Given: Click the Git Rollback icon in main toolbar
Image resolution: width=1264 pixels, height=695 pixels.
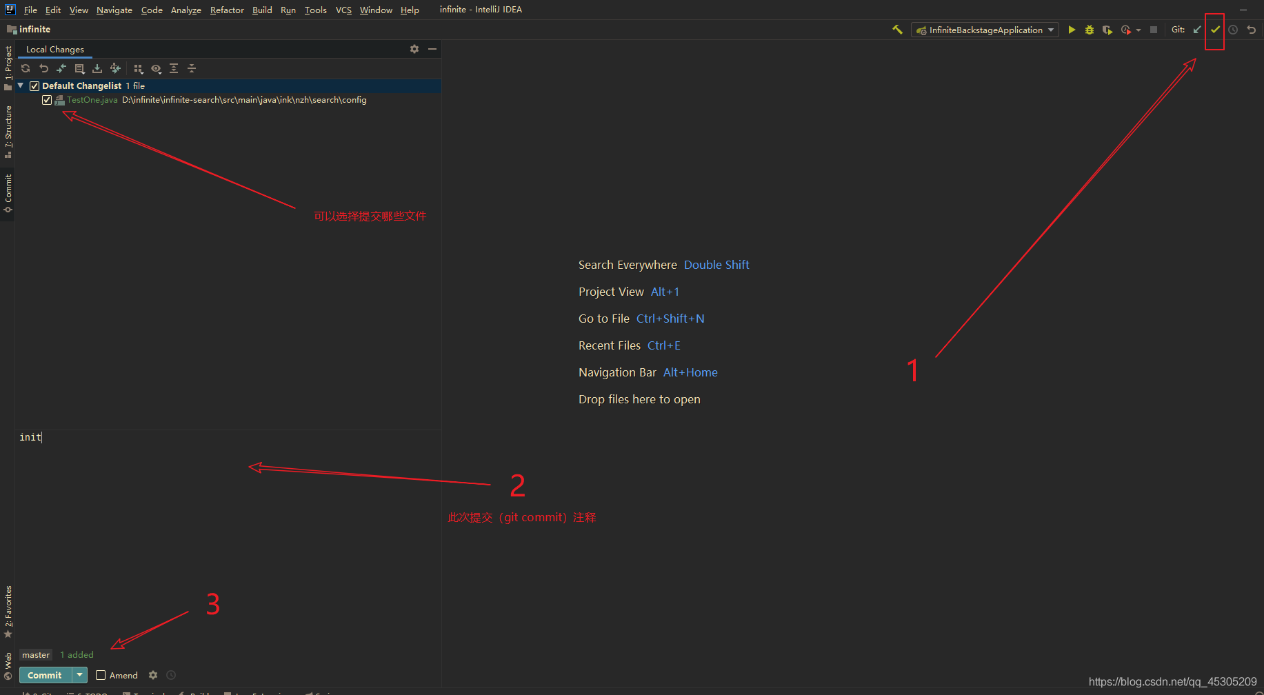Looking at the screenshot, I should tap(1251, 30).
